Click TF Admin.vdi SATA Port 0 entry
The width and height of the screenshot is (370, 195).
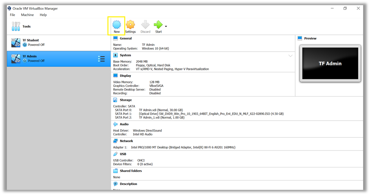(x=161, y=110)
